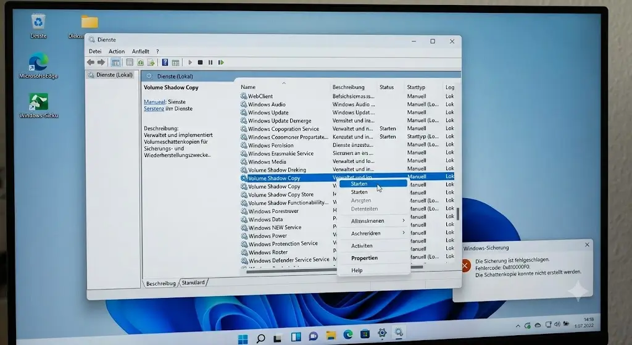This screenshot has width=632, height=345.
Task: Click the Serstenz link
Action: [x=154, y=109]
